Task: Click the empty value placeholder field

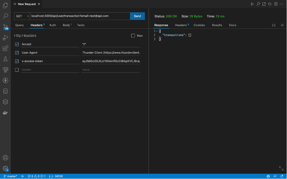Action: pos(111,70)
